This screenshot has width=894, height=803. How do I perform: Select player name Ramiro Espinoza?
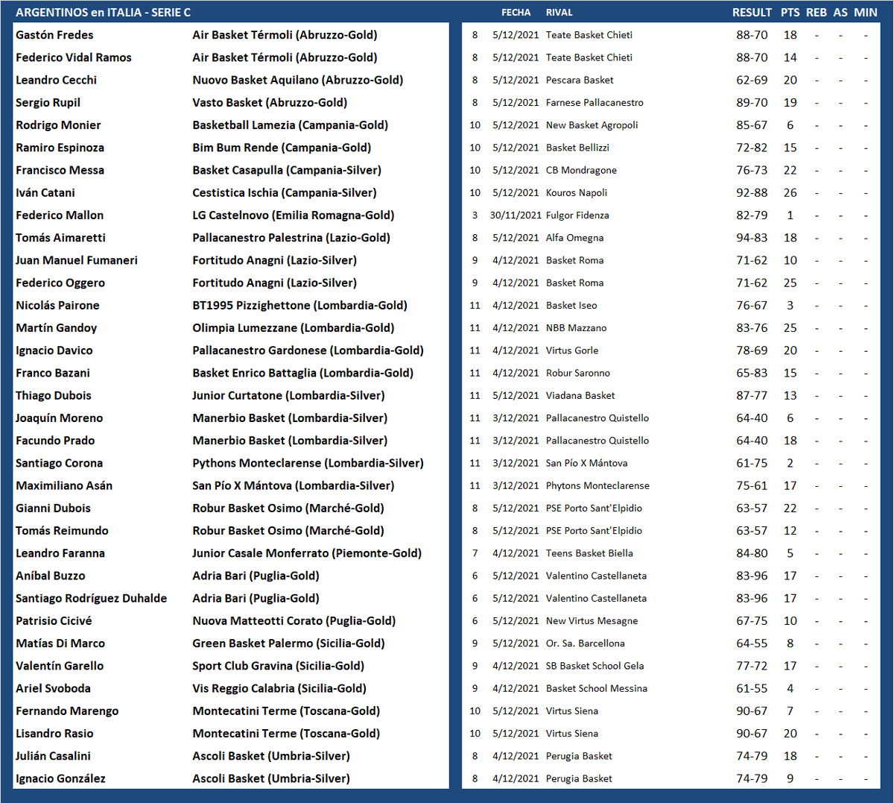tap(60, 148)
